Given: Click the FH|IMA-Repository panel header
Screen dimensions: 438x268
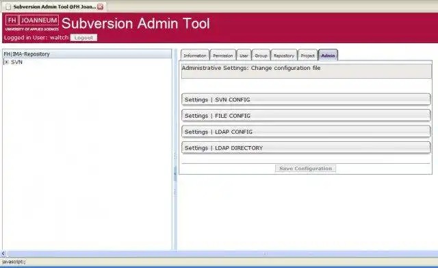Looking at the screenshot, I should (87, 54).
